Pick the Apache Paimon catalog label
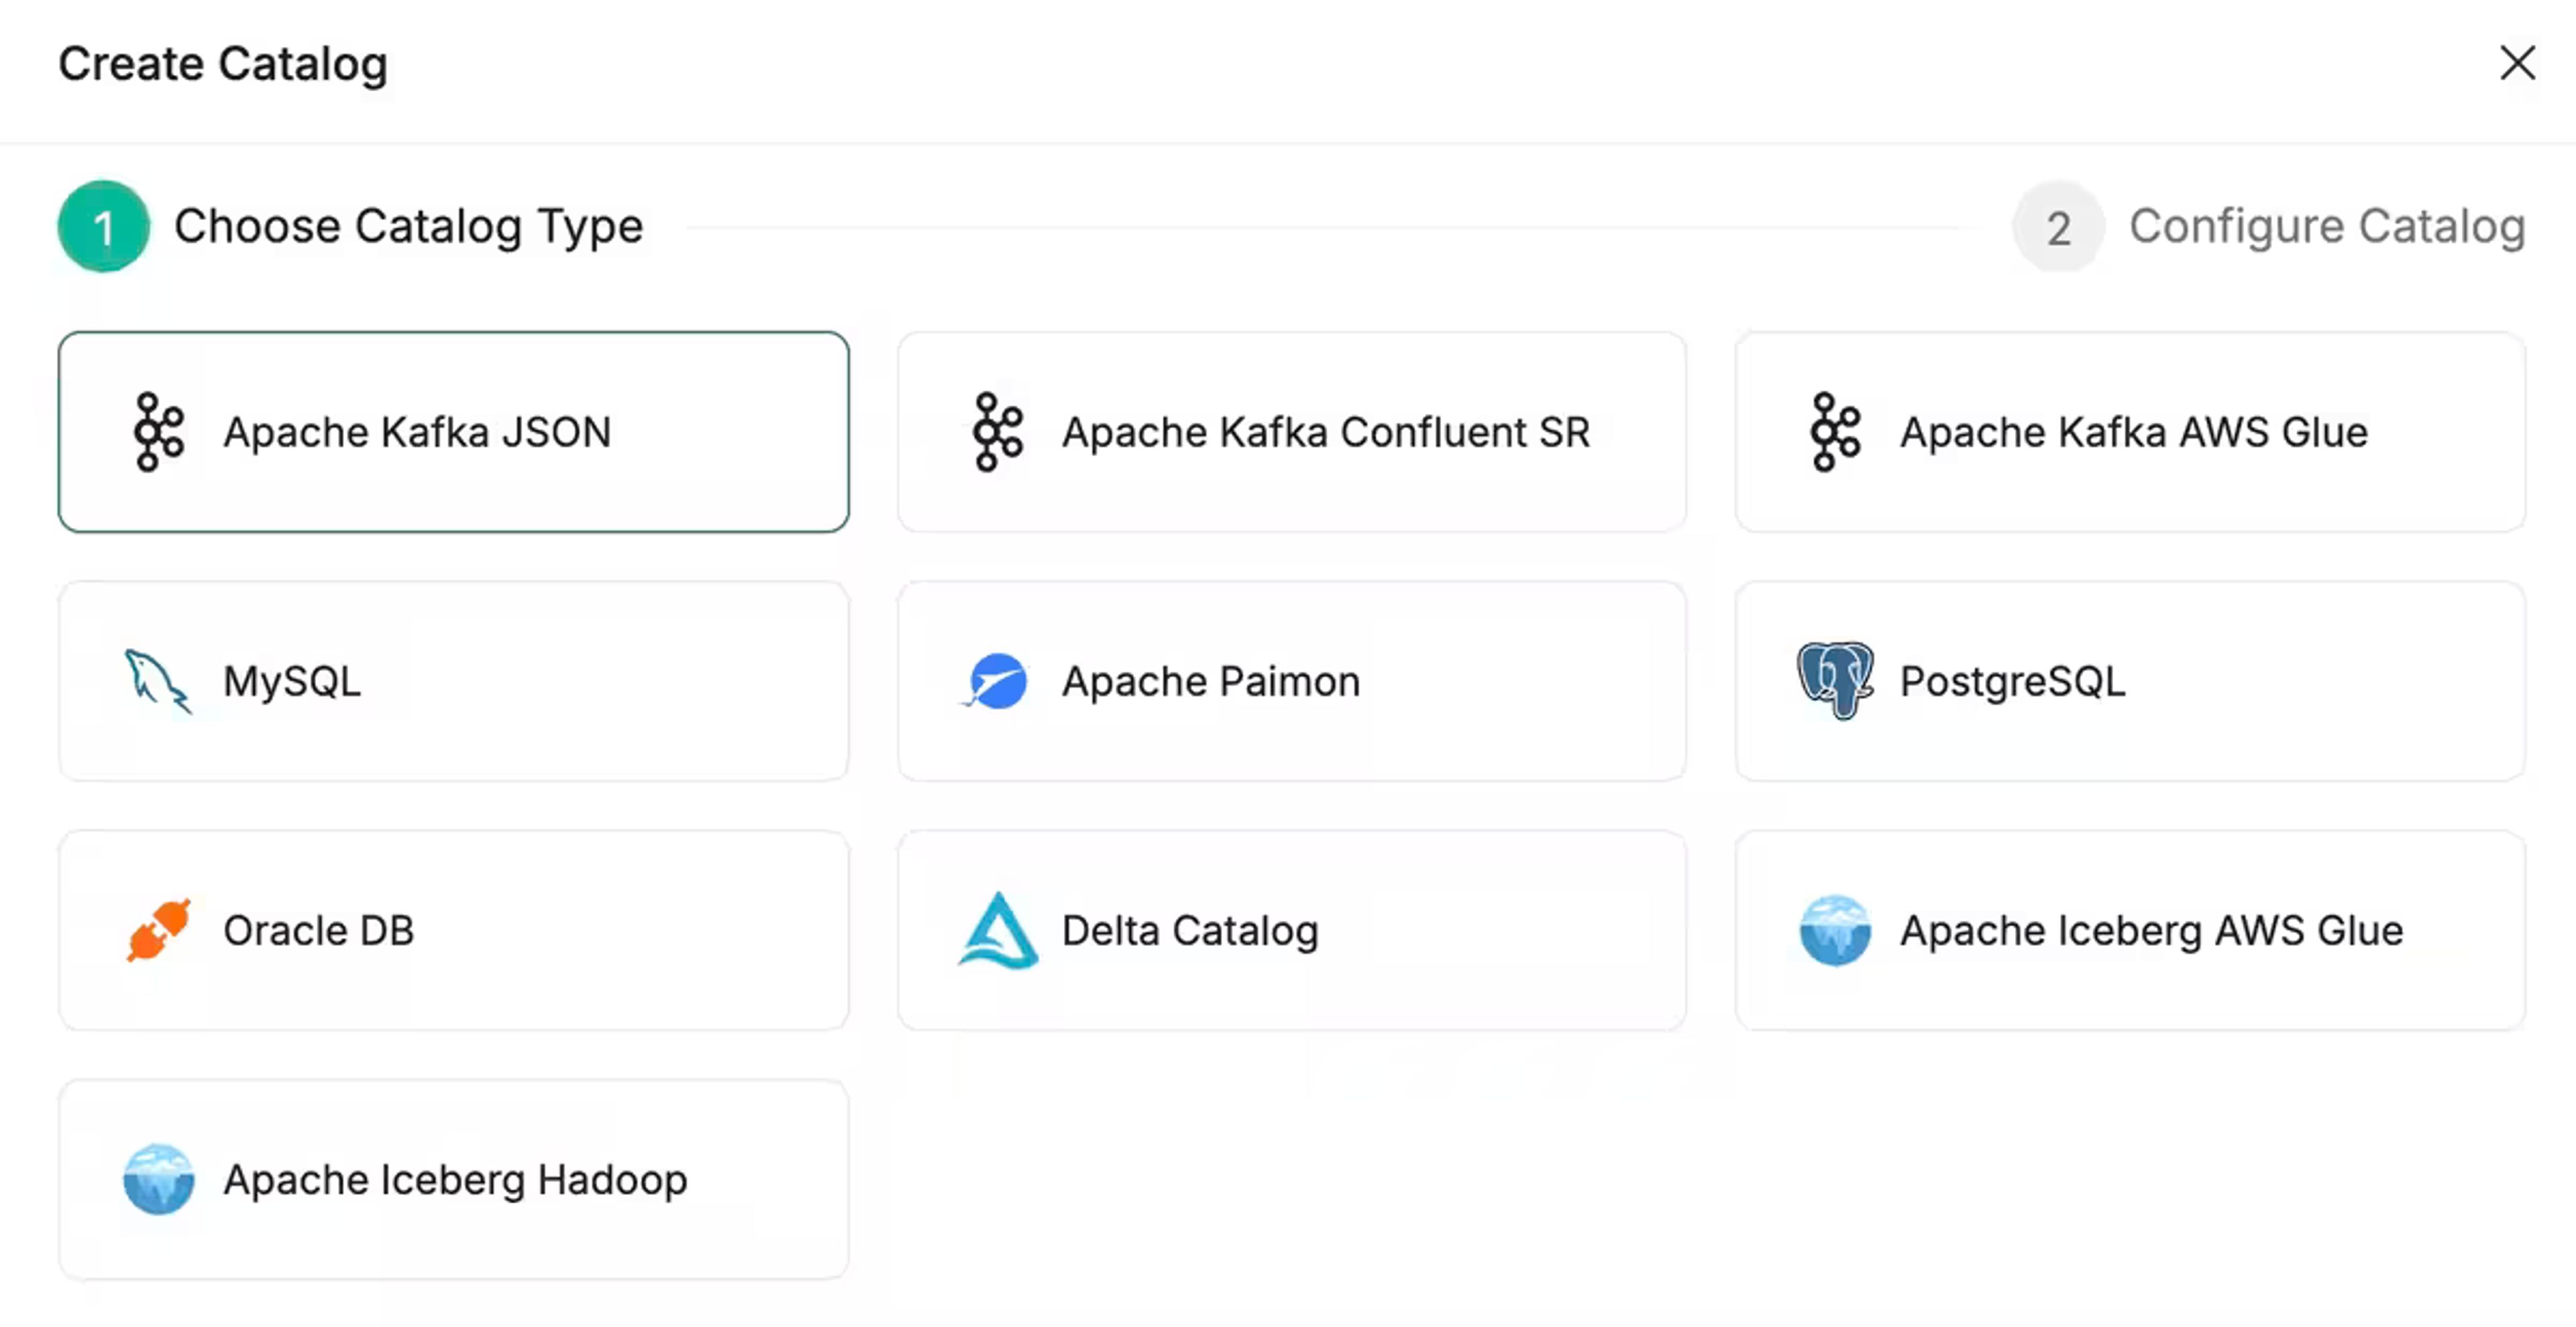2576x1327 pixels. click(x=1211, y=681)
